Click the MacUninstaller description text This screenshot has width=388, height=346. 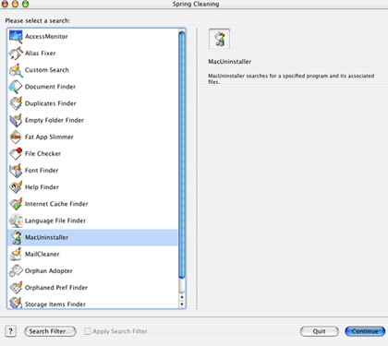[291, 78]
